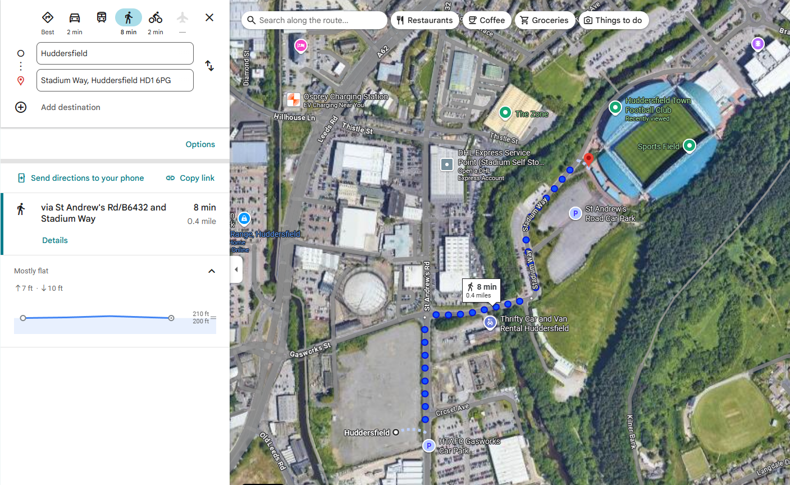This screenshot has height=485, width=790.
Task: Send directions to your phone
Action: (x=81, y=178)
